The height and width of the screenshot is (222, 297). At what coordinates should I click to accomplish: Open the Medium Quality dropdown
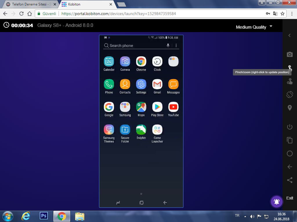[x=254, y=27]
